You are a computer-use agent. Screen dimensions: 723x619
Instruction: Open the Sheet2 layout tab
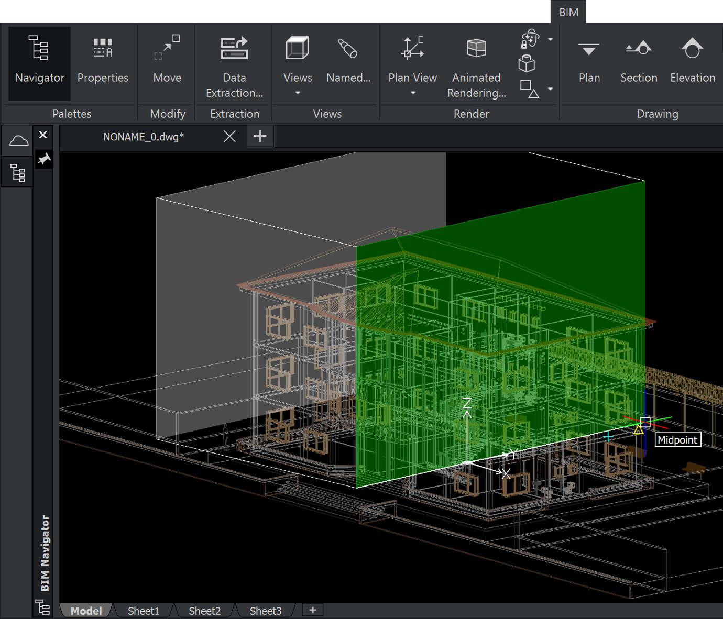[x=204, y=611]
